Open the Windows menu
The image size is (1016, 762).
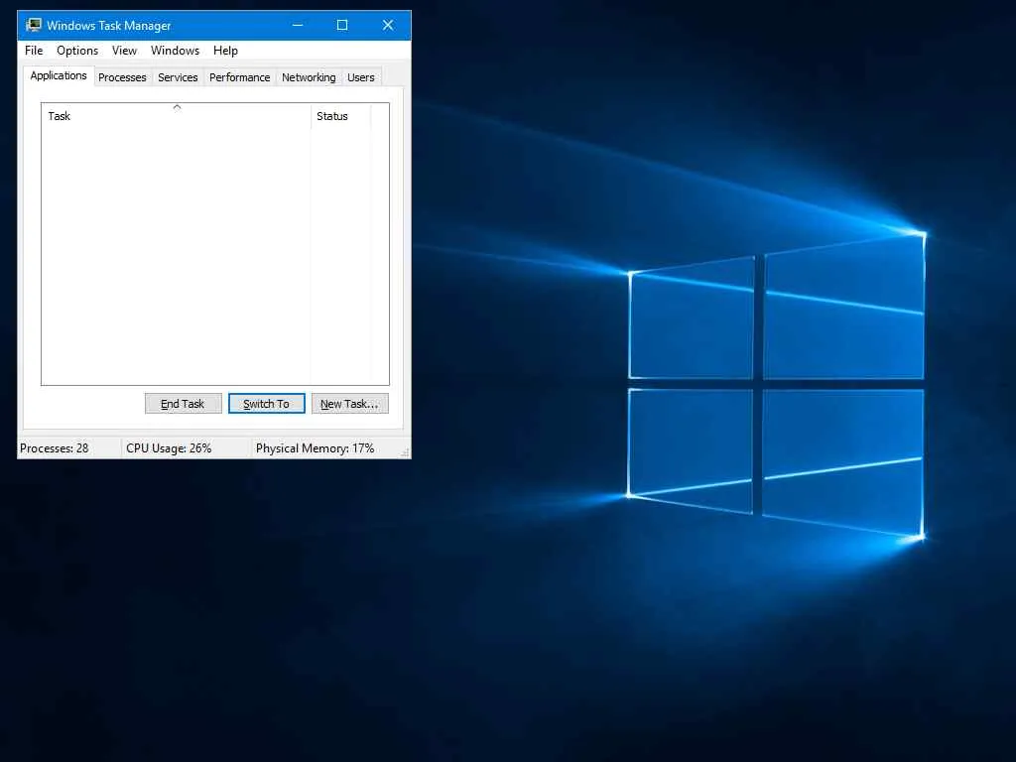(175, 51)
